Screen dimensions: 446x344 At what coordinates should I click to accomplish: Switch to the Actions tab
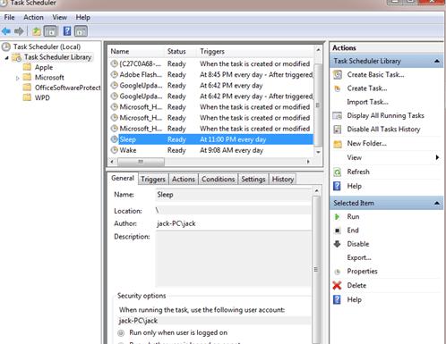pyautogui.click(x=184, y=179)
